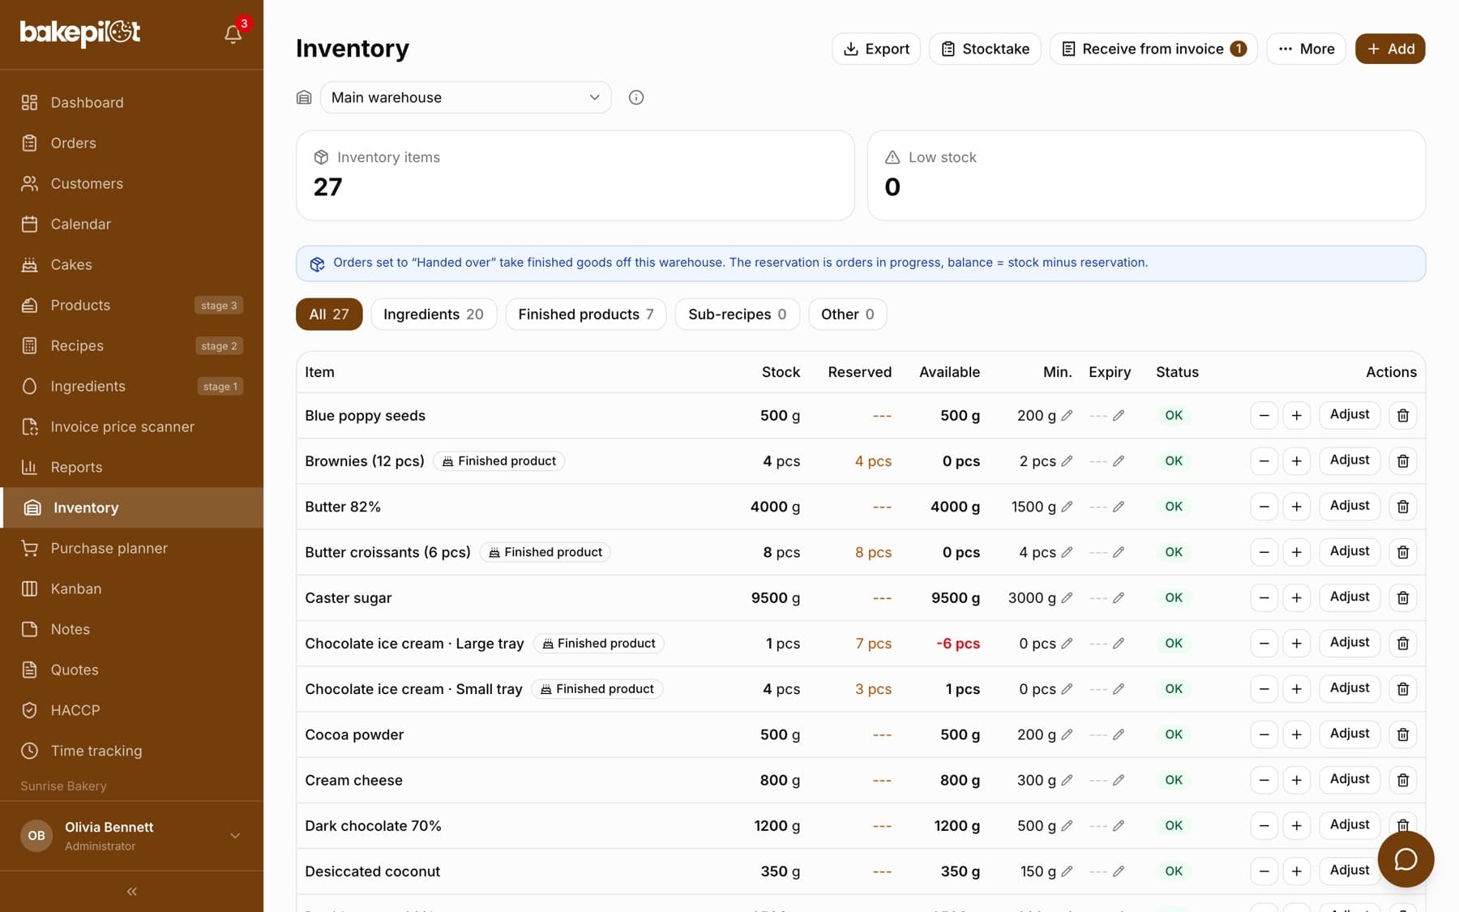Screen dimensions: 1459x912
Task: Open the Main warehouse dropdown
Action: pos(465,97)
